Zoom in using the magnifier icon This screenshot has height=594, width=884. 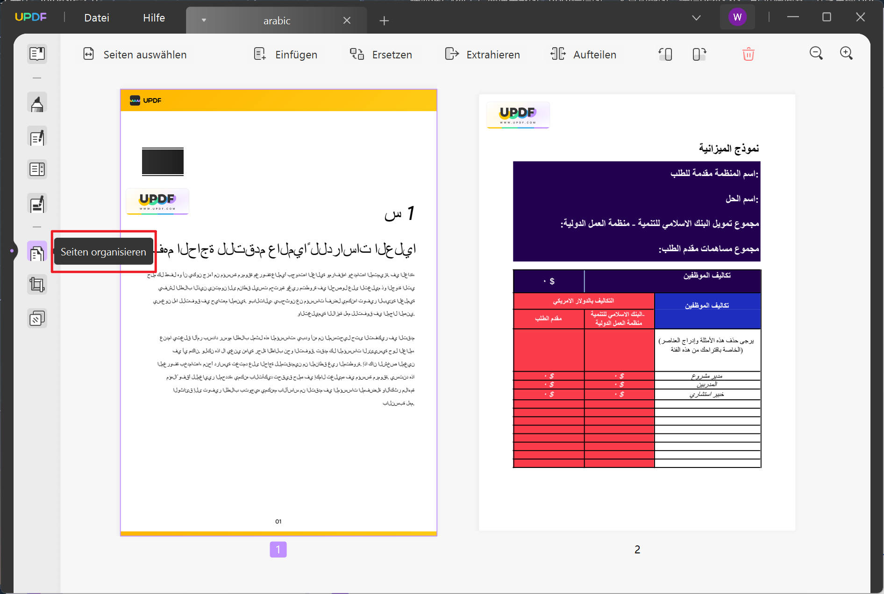[x=846, y=53]
